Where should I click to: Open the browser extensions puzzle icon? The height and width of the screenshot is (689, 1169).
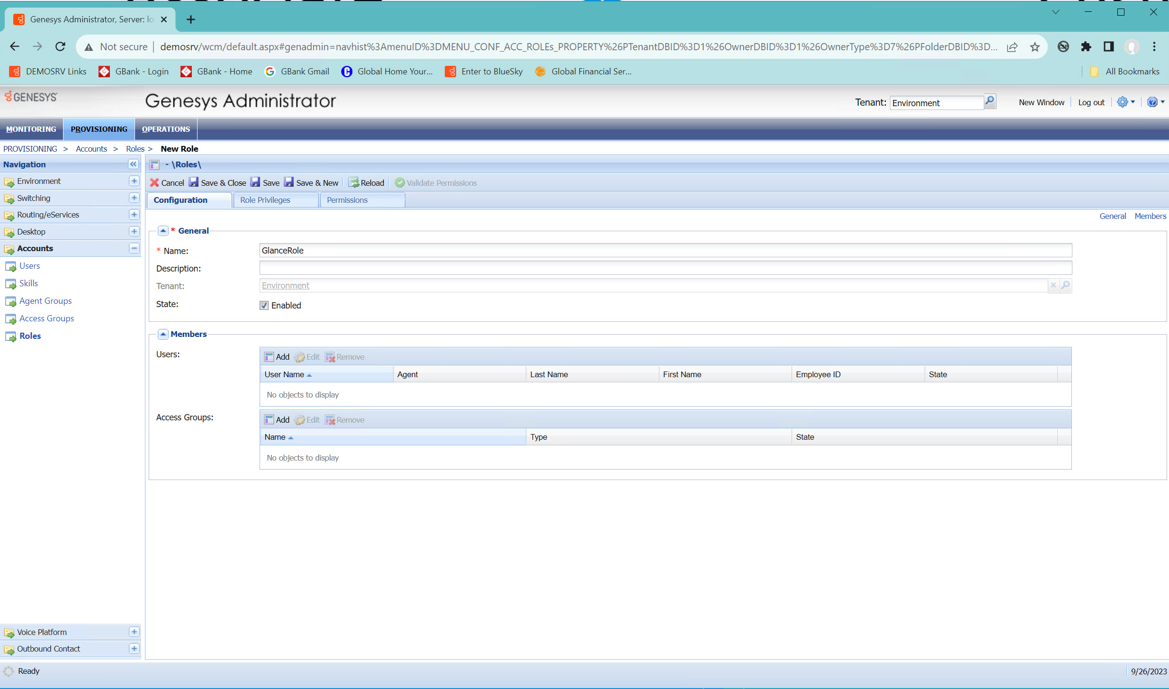click(1086, 46)
